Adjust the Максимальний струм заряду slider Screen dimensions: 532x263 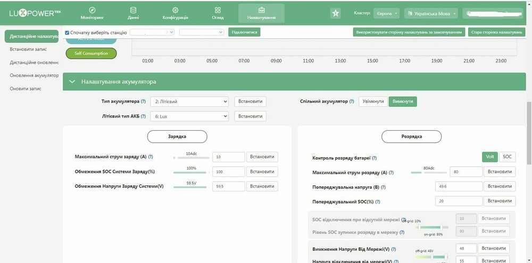(192, 158)
